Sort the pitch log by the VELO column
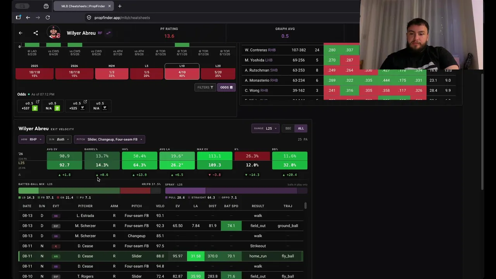The image size is (496, 279). (160, 206)
